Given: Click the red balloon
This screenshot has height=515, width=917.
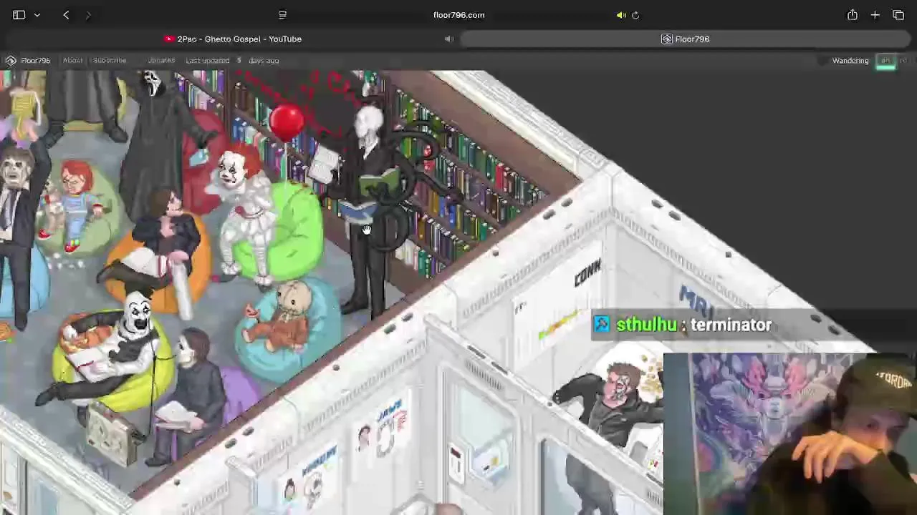Looking at the screenshot, I should 287,122.
